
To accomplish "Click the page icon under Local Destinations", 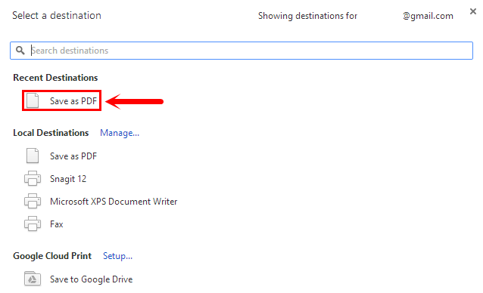I will [x=33, y=156].
